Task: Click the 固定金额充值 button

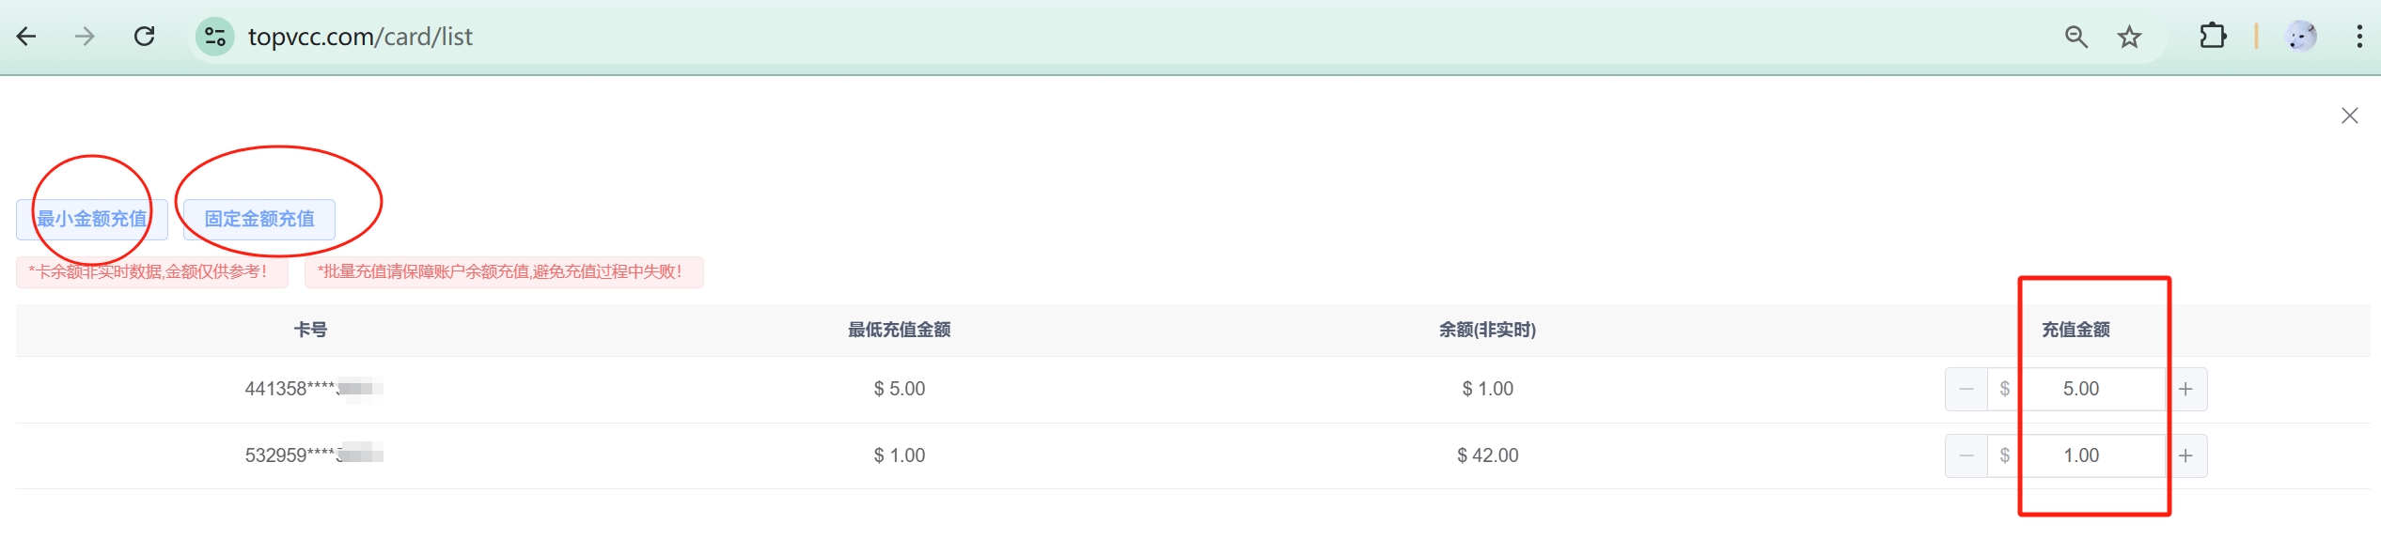Action: tap(259, 219)
